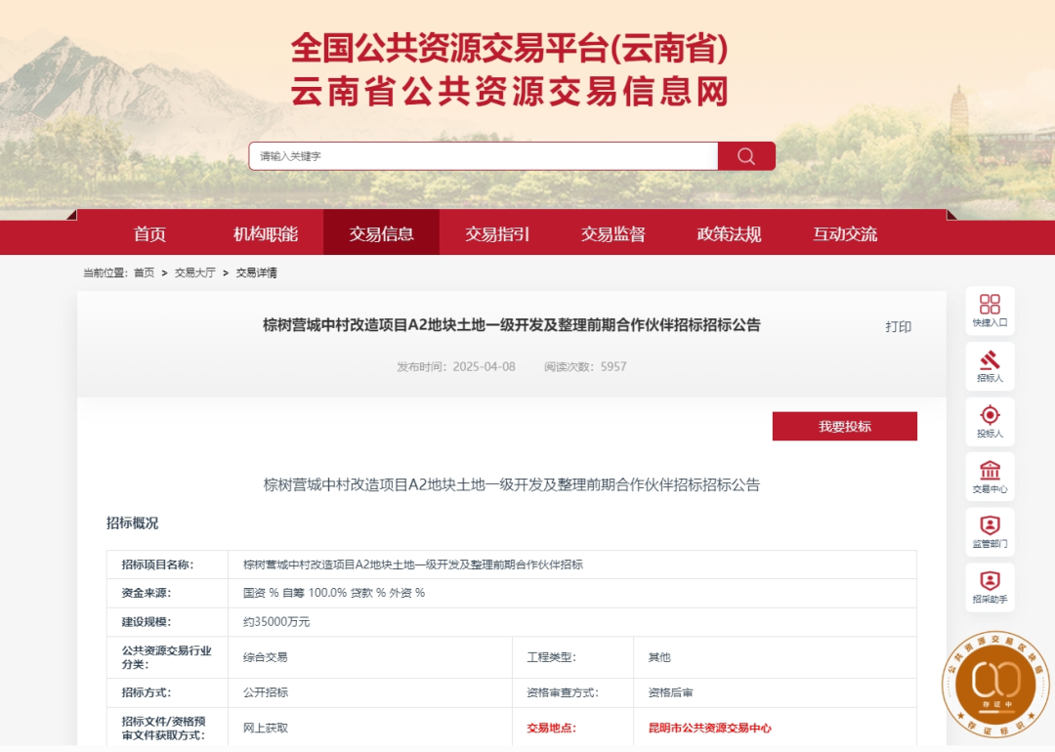This screenshot has width=1055, height=752.
Task: Open the 投标人 (bidder) sidebar entry
Action: click(990, 420)
